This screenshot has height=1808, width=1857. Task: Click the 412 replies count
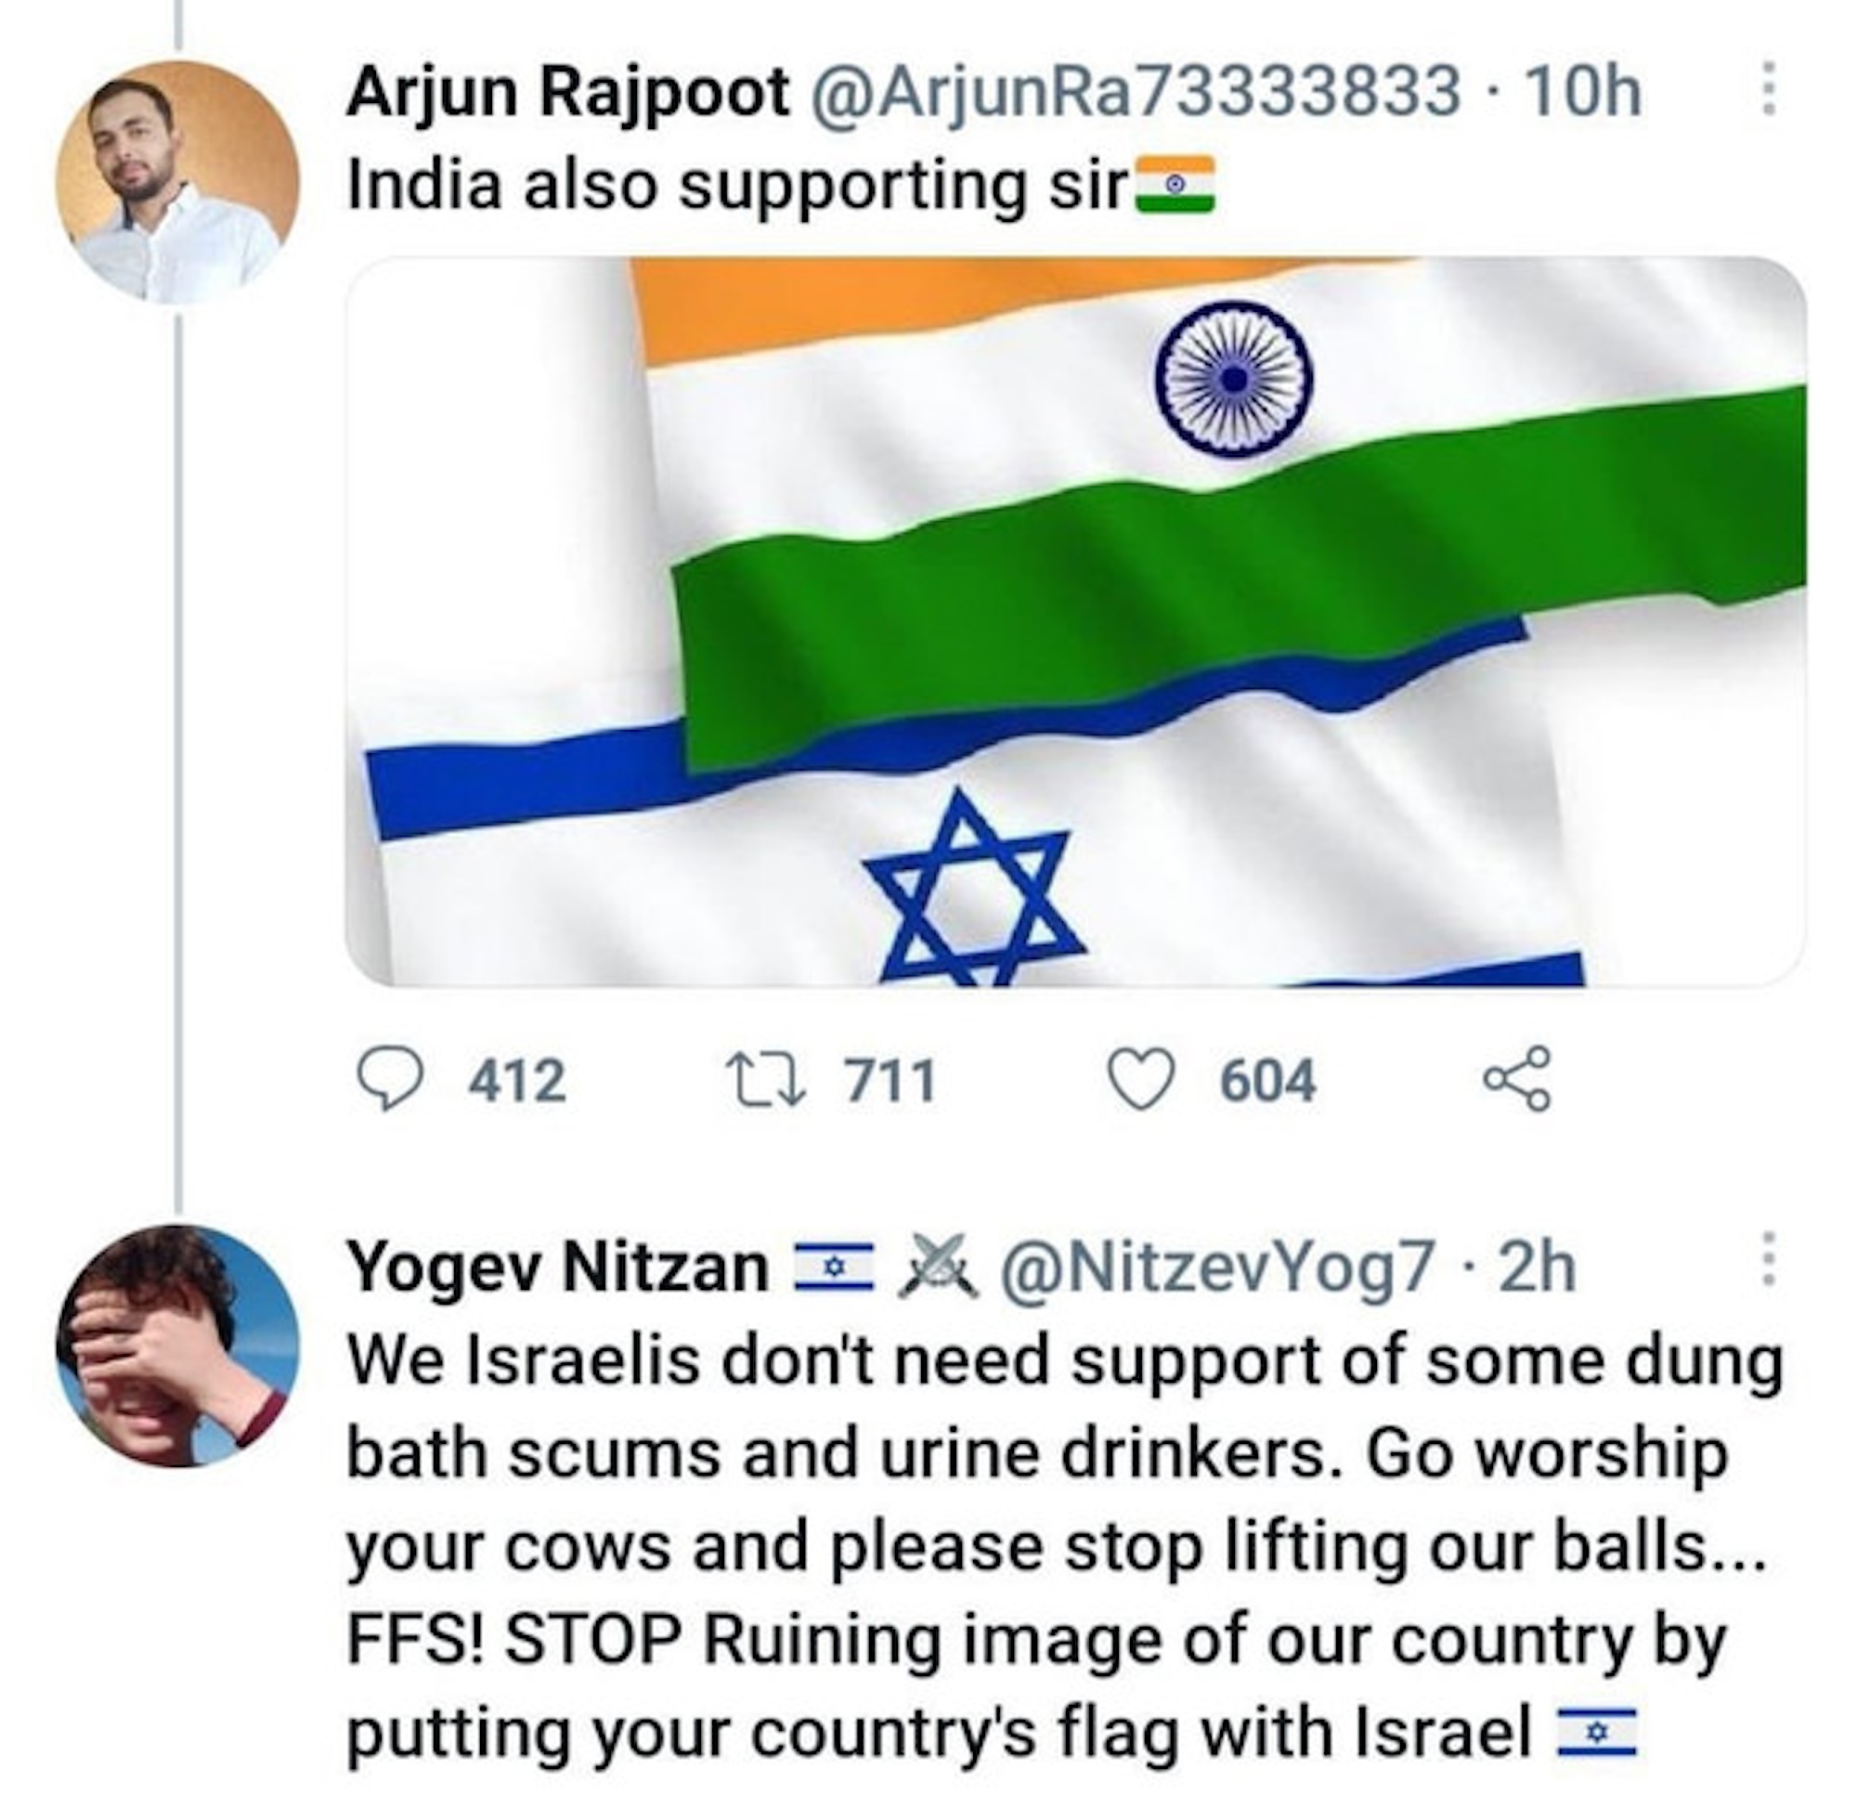click(517, 1082)
